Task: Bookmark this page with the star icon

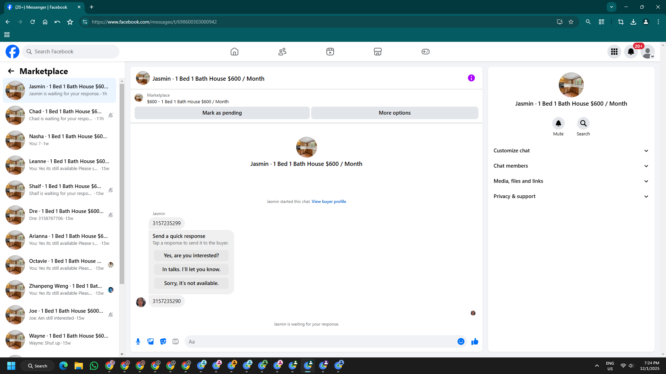Action: [x=571, y=22]
